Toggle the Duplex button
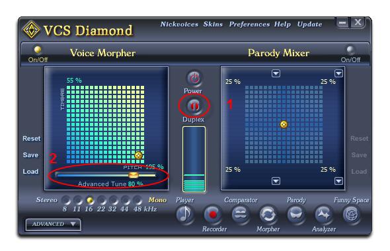The image size is (390, 251). pyautogui.click(x=194, y=106)
